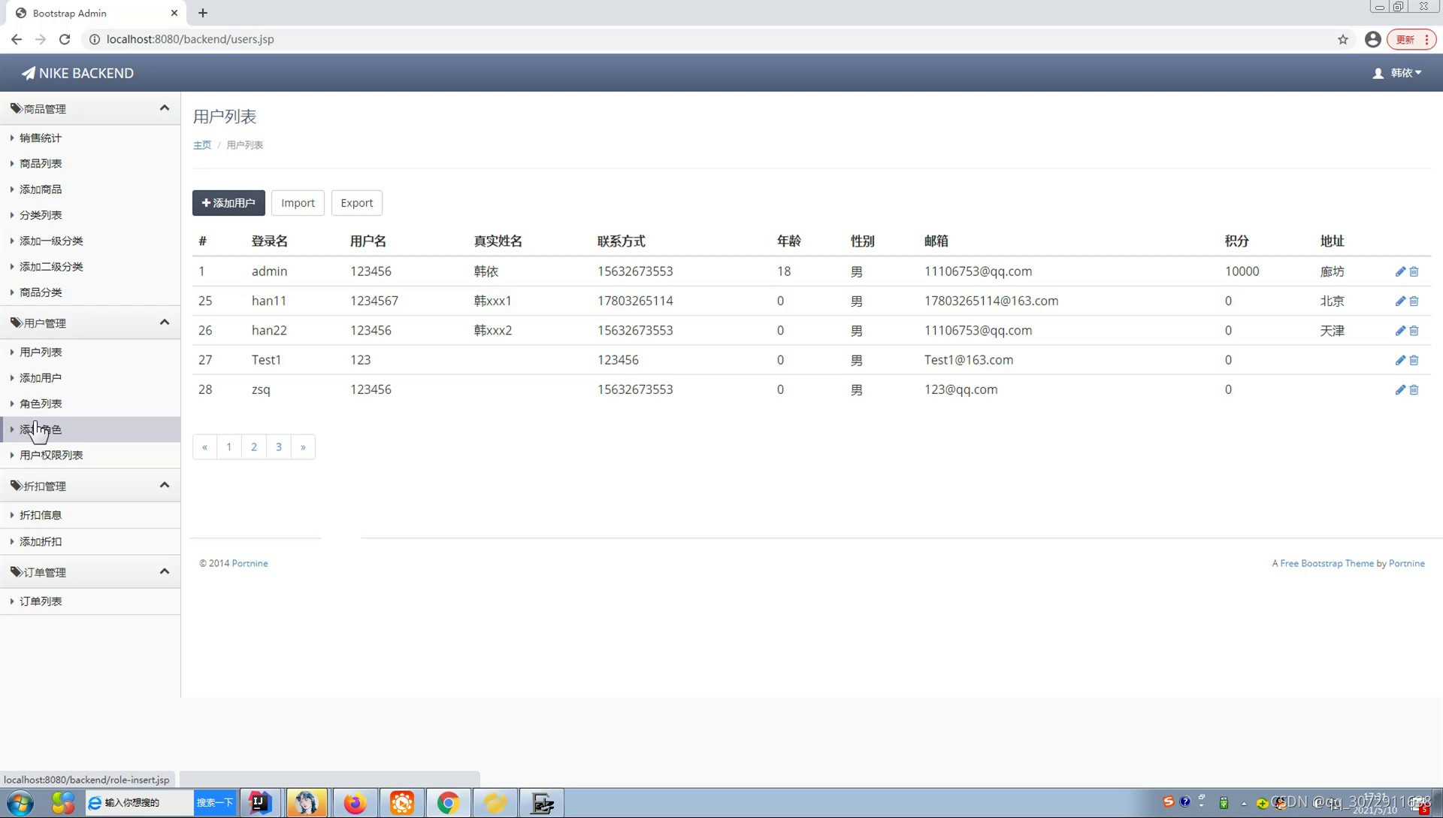
Task: Click the taskbar search input box
Action: (140, 803)
